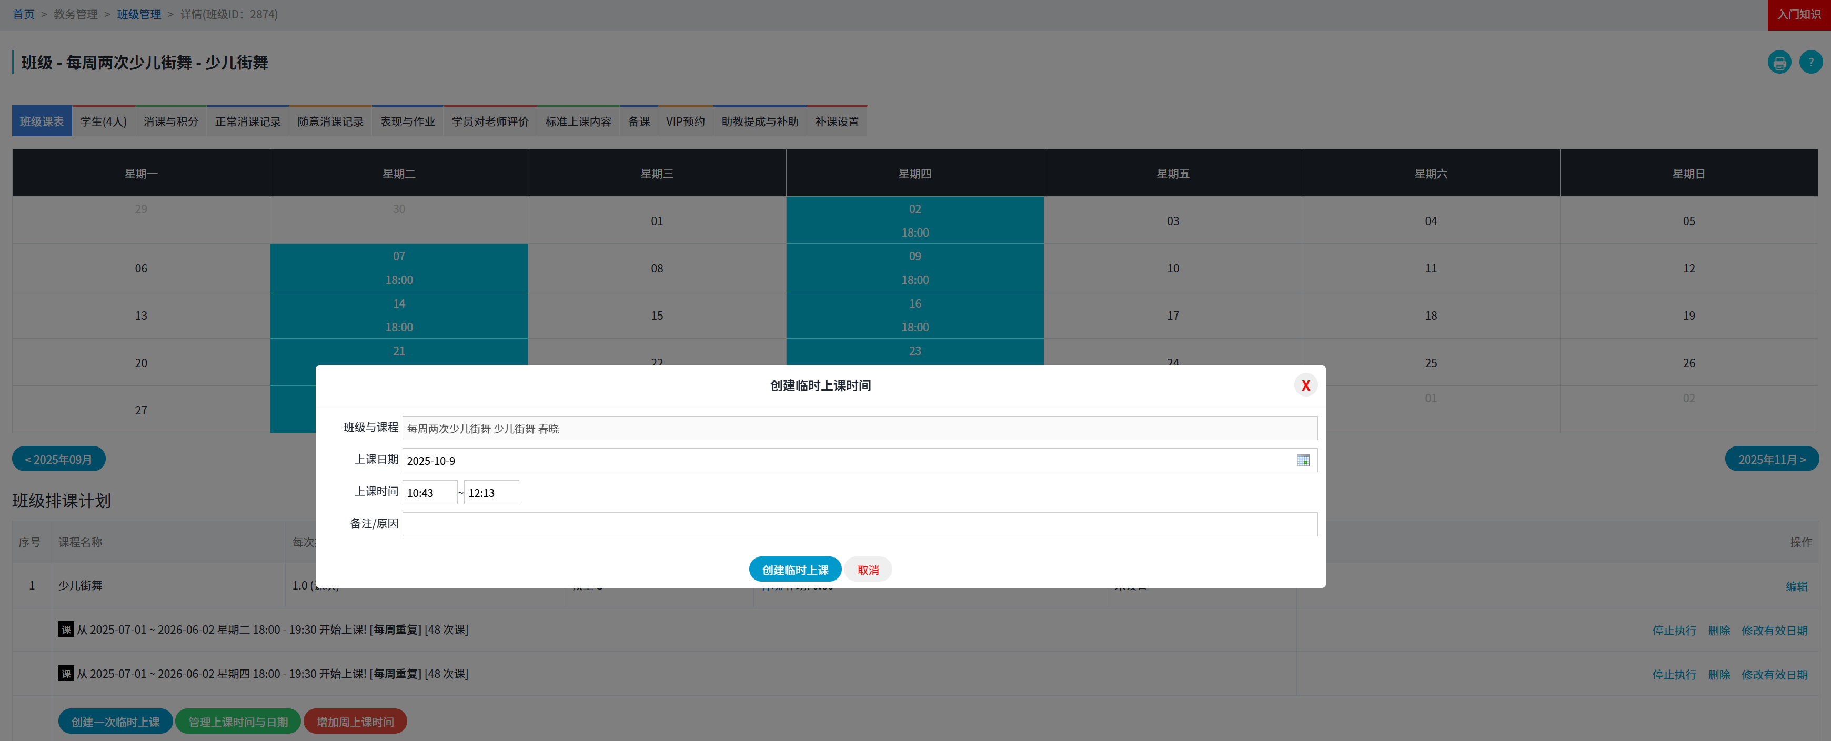Select the 02 Thursday 18:00 calendar cell
Image resolution: width=1831 pixels, height=741 pixels.
tap(914, 220)
